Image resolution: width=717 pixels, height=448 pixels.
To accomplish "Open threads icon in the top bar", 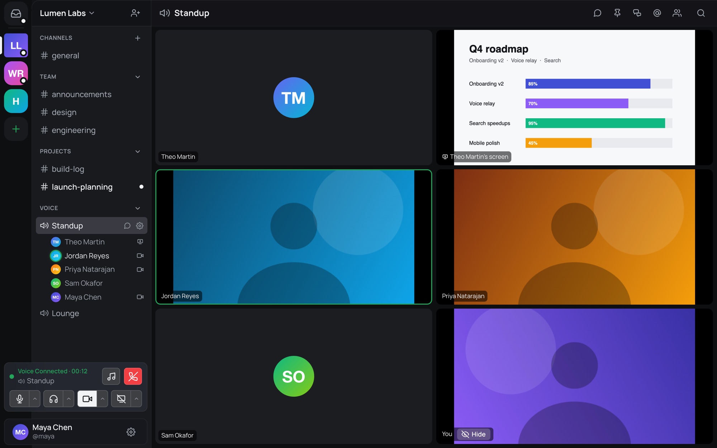I will (637, 13).
